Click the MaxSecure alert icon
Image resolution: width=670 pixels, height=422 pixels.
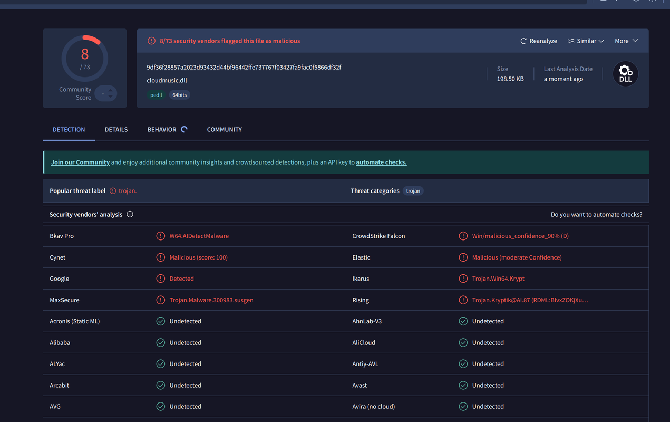pos(161,300)
